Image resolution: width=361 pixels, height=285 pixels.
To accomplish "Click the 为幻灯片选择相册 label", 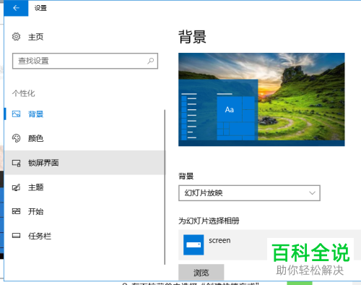I will (x=209, y=221).
